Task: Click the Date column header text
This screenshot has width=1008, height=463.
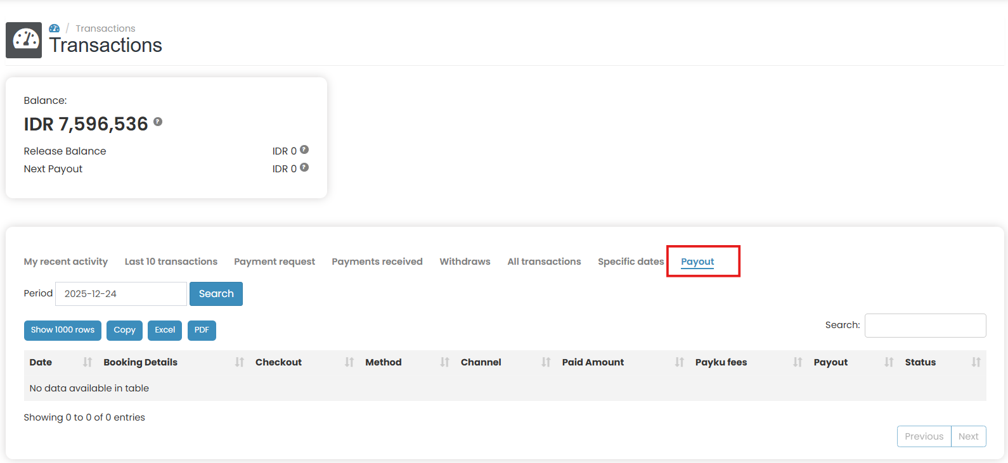Action: tap(41, 362)
